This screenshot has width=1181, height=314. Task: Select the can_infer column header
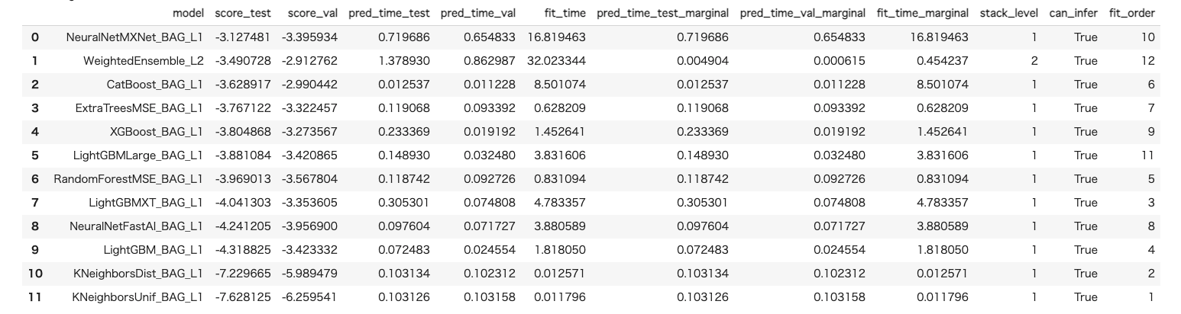(1073, 13)
